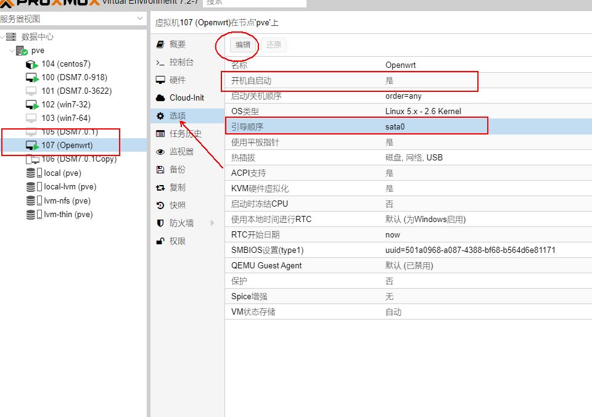
Task: Click the eye icon beside 监视器
Action: [160, 152]
